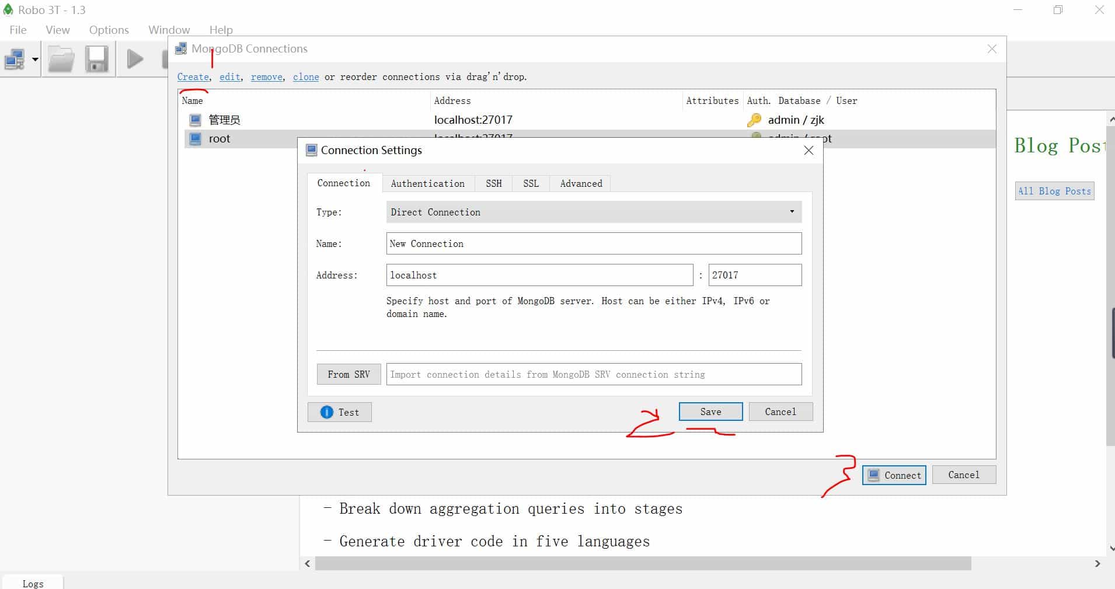Switch to the Connection tab
This screenshot has width=1115, height=589.
pos(344,183)
